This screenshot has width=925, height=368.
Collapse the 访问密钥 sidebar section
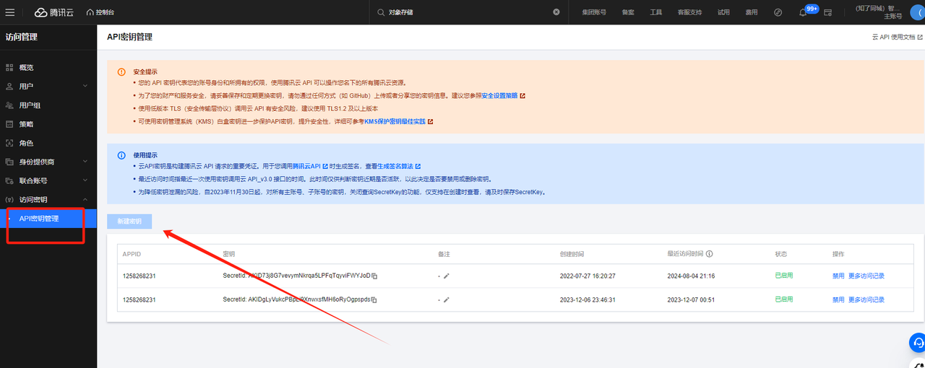(85, 200)
